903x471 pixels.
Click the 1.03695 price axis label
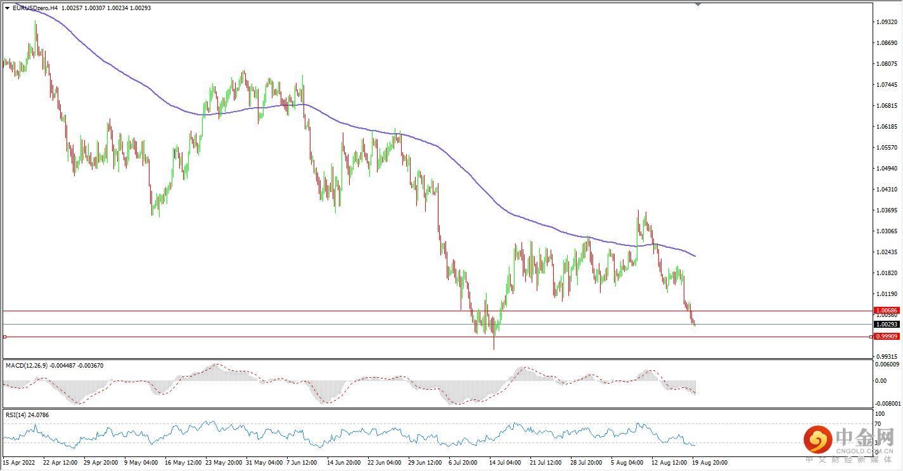tap(886, 210)
